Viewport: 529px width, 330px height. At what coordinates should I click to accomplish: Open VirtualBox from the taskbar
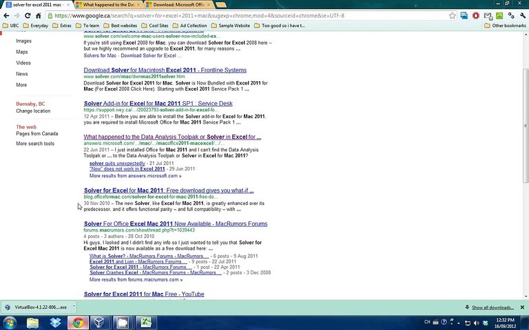[x=99, y=322]
